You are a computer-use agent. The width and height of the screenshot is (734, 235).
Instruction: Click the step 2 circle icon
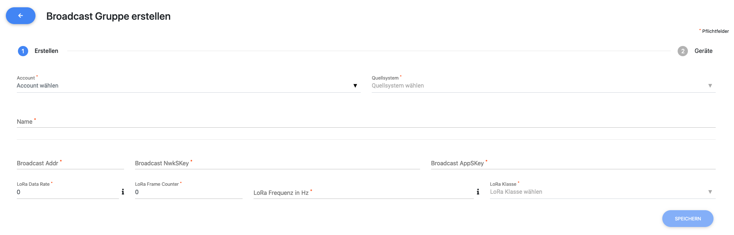[x=682, y=51]
